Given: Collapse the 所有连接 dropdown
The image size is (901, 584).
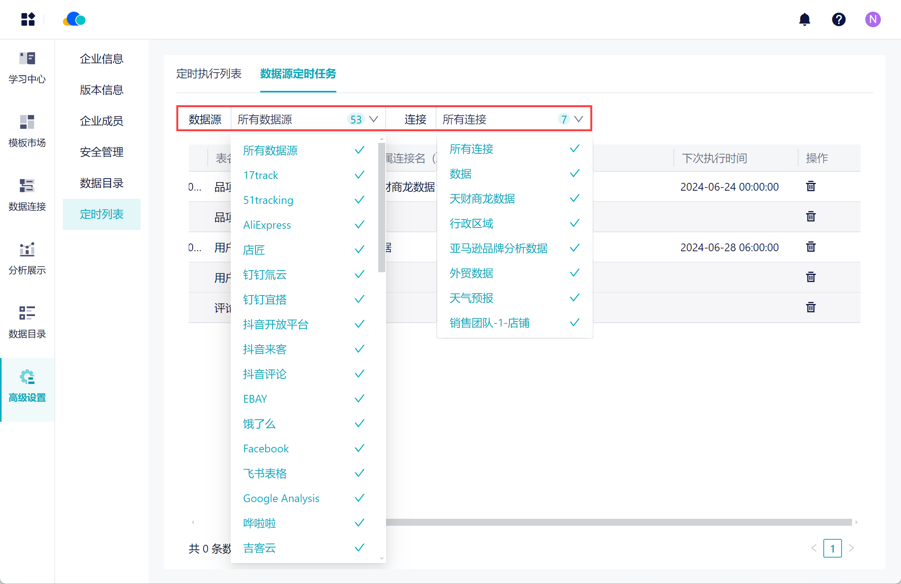Looking at the screenshot, I should pyautogui.click(x=578, y=119).
